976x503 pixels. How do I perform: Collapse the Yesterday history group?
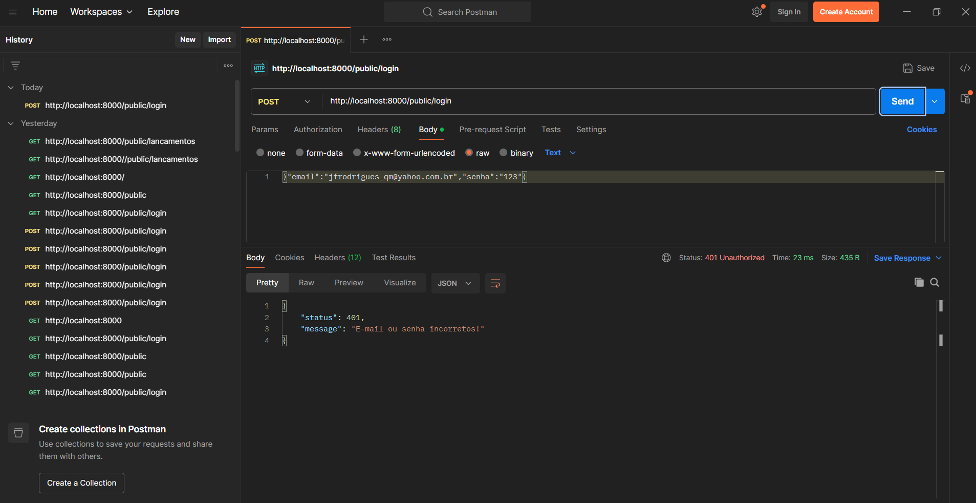click(11, 123)
